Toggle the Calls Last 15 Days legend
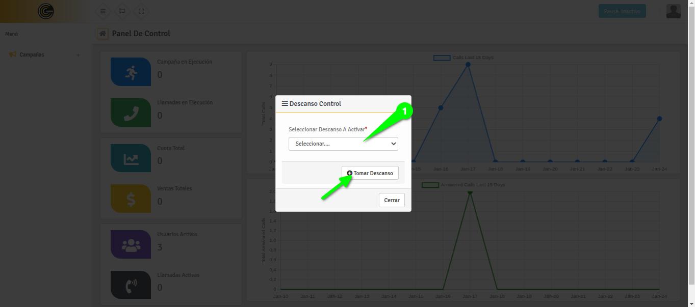The height and width of the screenshot is (307, 695). 464,58
